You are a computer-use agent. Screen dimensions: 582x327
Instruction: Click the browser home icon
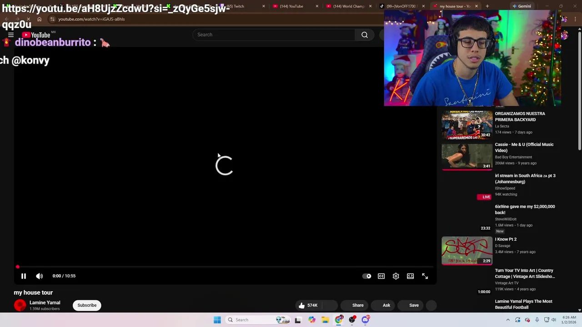pyautogui.click(x=40, y=19)
